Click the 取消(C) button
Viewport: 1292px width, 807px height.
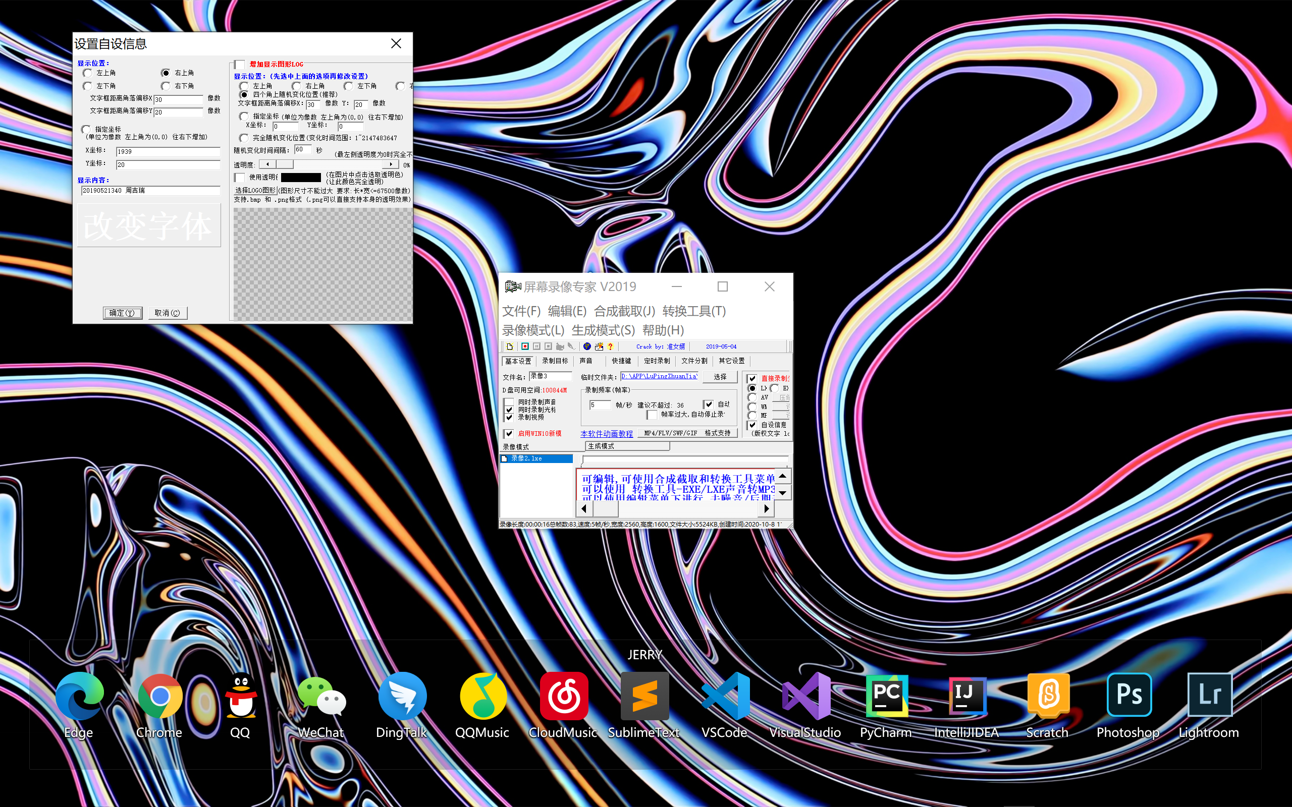tap(167, 313)
